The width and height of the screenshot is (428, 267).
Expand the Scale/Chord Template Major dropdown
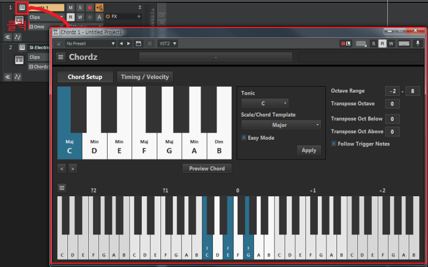pos(281,125)
